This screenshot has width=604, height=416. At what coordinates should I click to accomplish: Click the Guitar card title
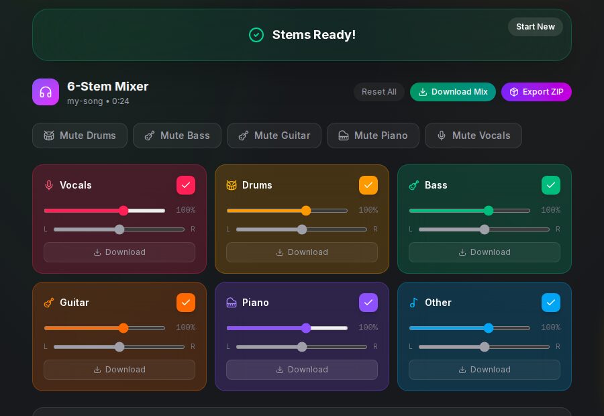pyautogui.click(x=74, y=303)
